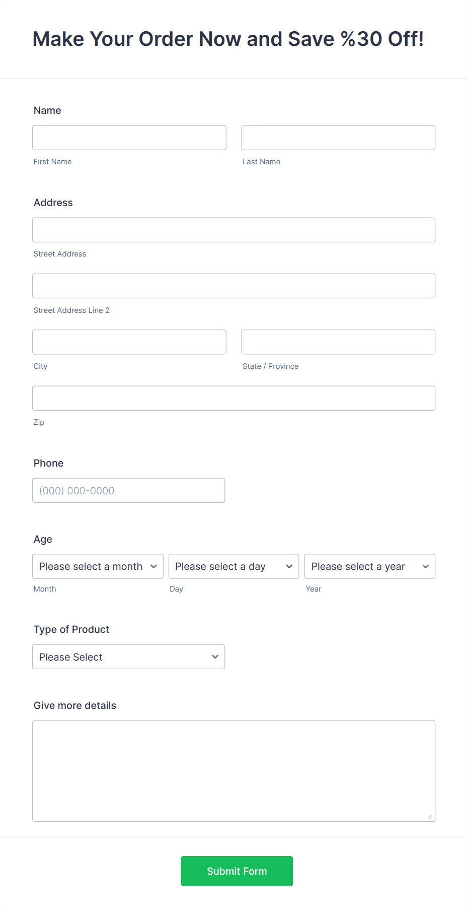Click the textarea resize handle
The height and width of the screenshot is (911, 468).
pos(431,816)
